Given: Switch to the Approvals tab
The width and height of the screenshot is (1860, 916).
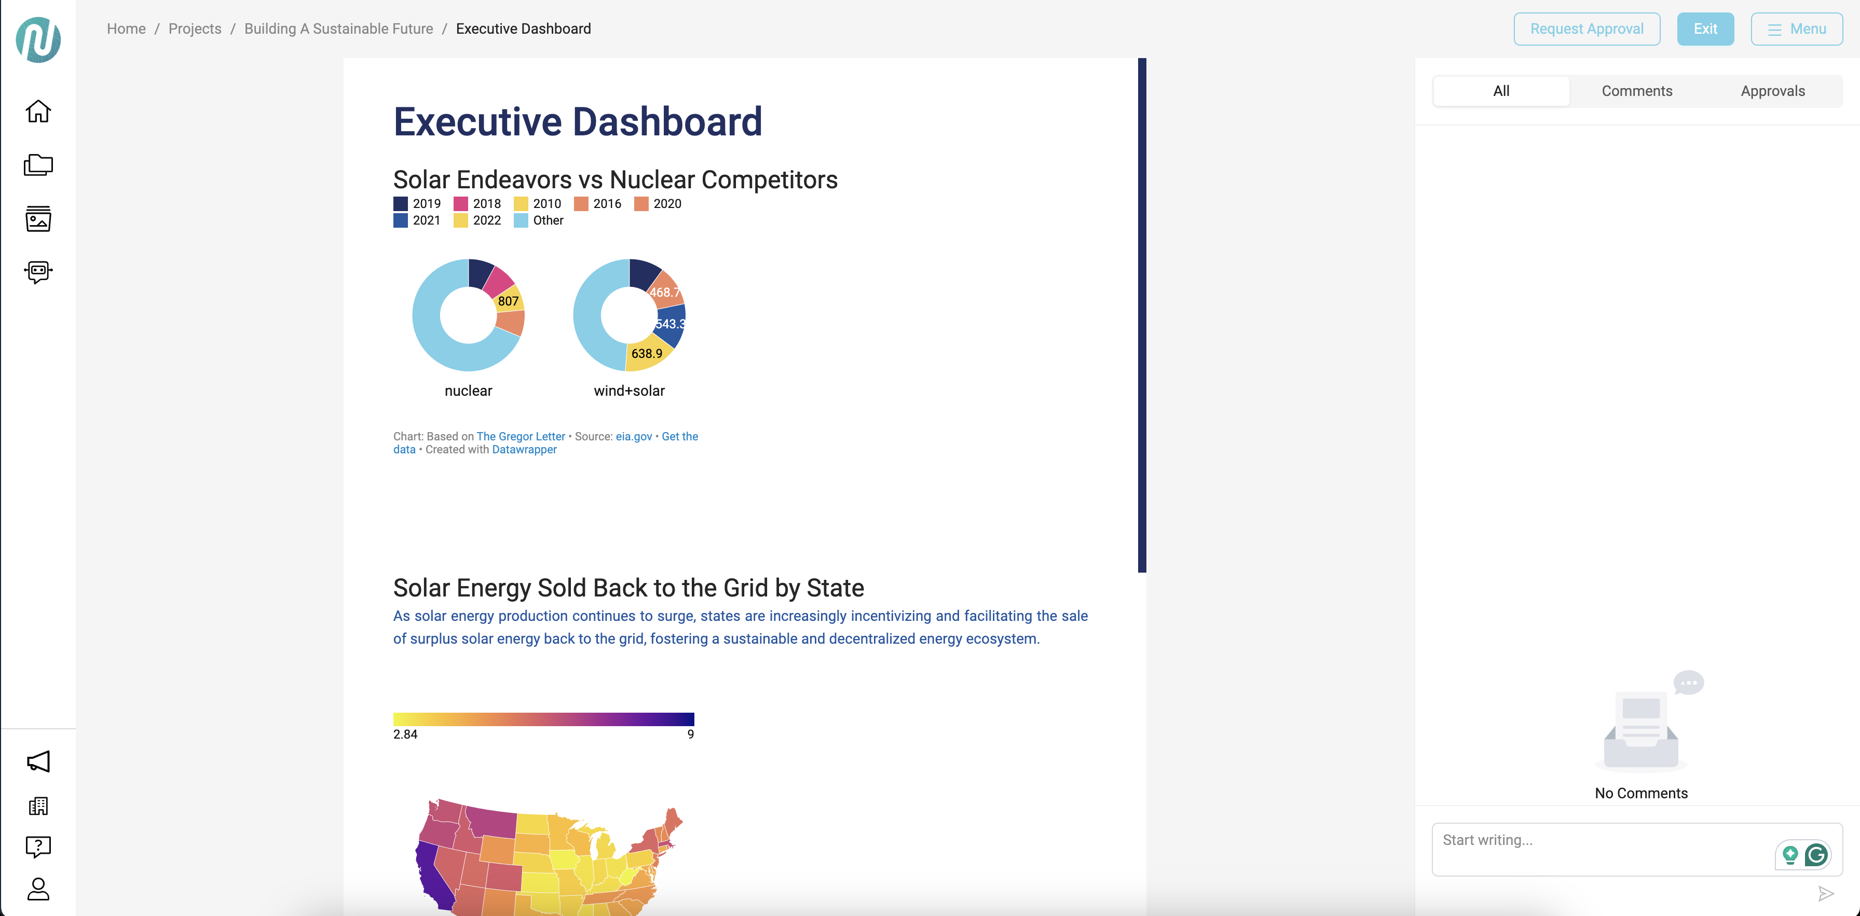Looking at the screenshot, I should (1773, 90).
